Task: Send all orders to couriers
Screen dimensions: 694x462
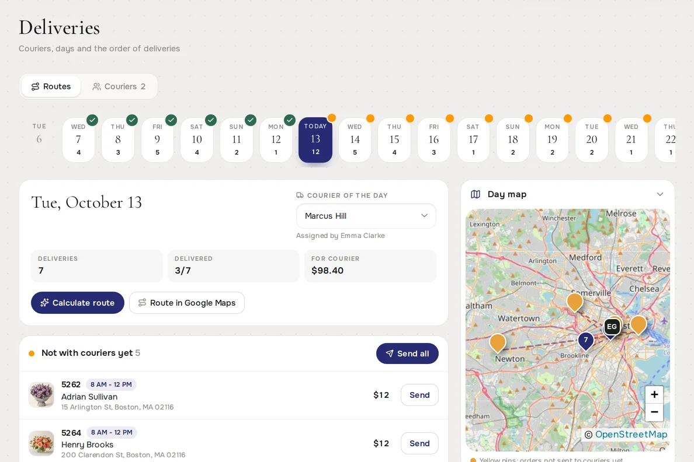Action: click(407, 353)
